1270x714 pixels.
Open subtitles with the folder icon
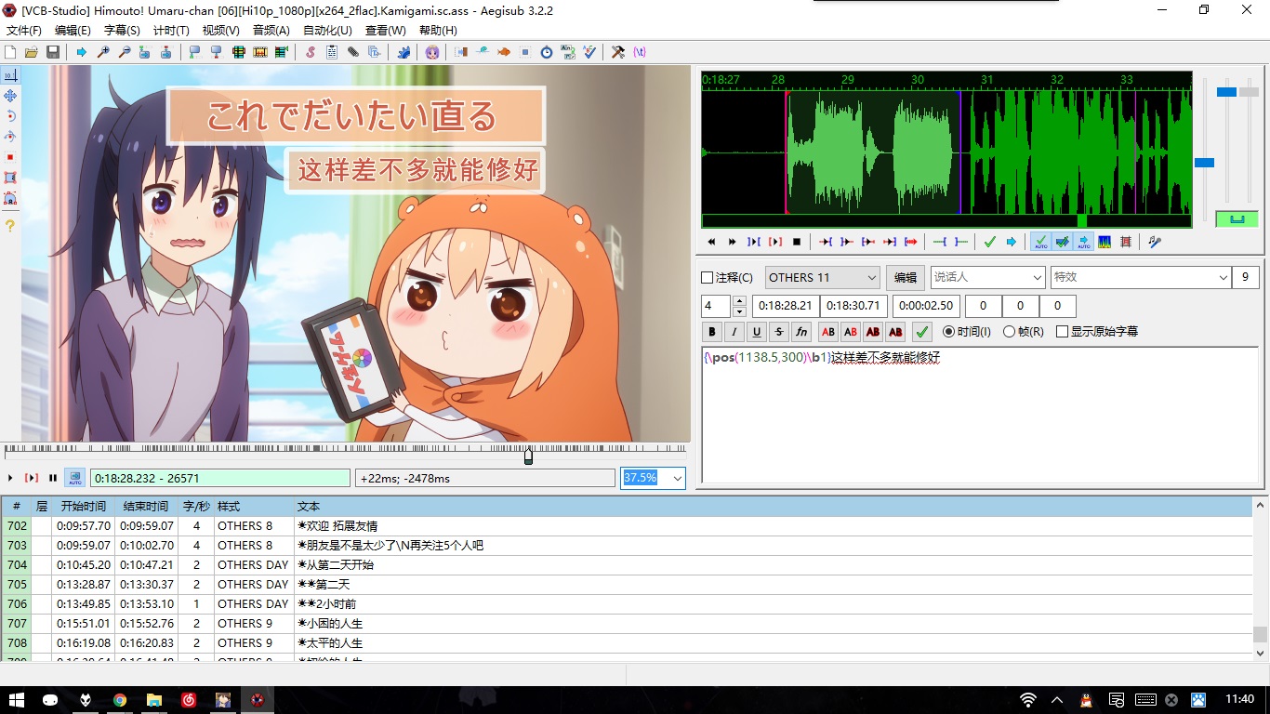coord(31,52)
